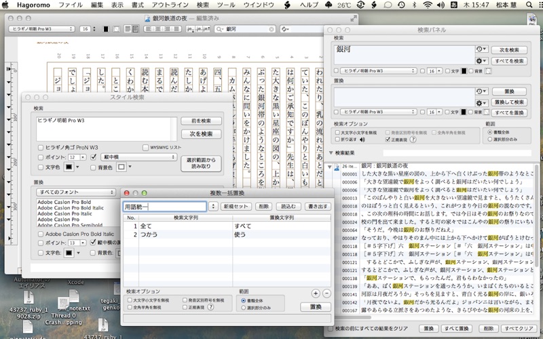543x339 pixels.
Task: Open the ファイル menu
Action: click(71, 5)
